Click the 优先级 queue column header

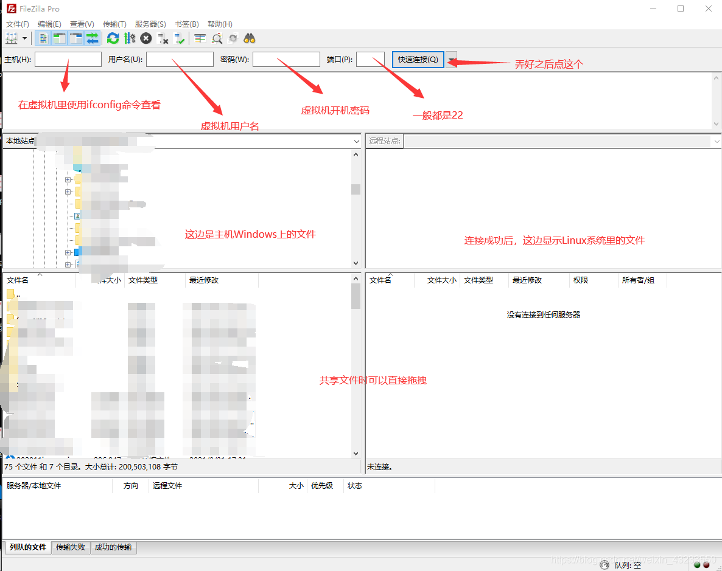point(325,486)
